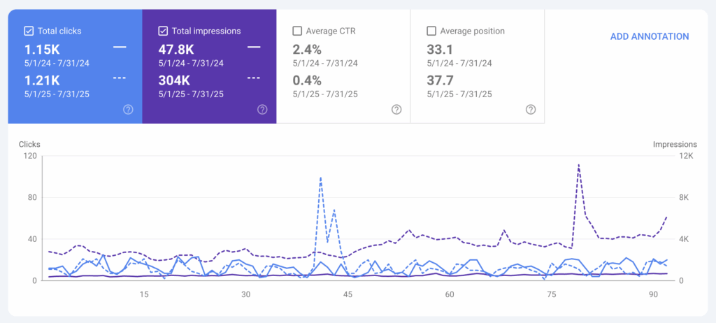The image size is (716, 323).
Task: Select the 1.15K total clicks value
Action: point(42,50)
